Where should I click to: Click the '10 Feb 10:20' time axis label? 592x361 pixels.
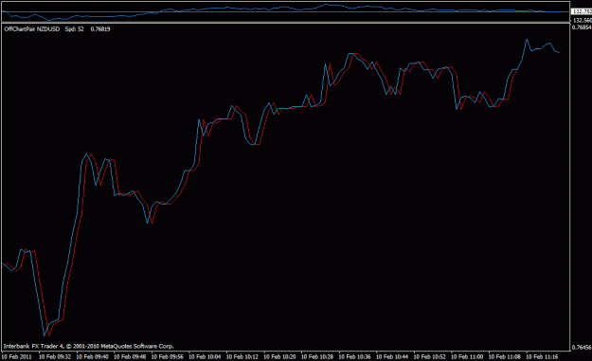tap(279, 357)
